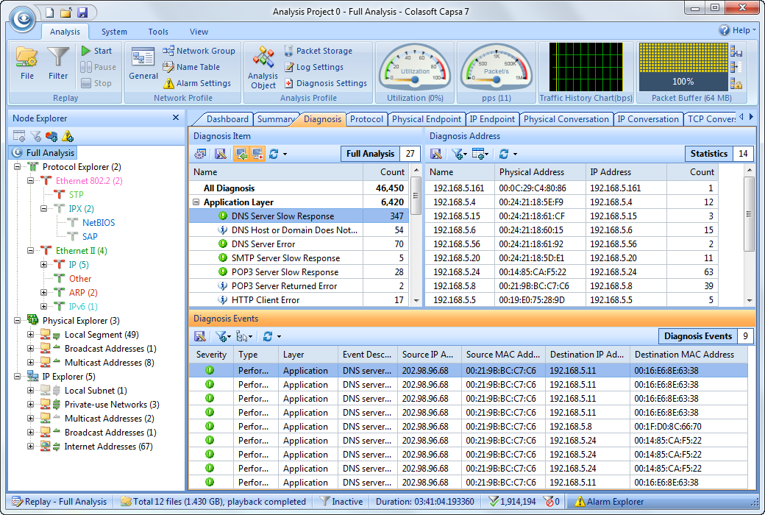This screenshot has width=765, height=515.
Task: Open the Analysis ribbon tab
Action: [x=65, y=32]
